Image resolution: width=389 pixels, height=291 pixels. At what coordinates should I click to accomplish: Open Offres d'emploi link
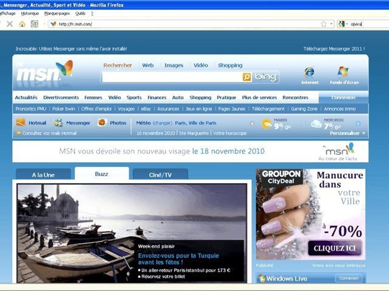coord(96,109)
